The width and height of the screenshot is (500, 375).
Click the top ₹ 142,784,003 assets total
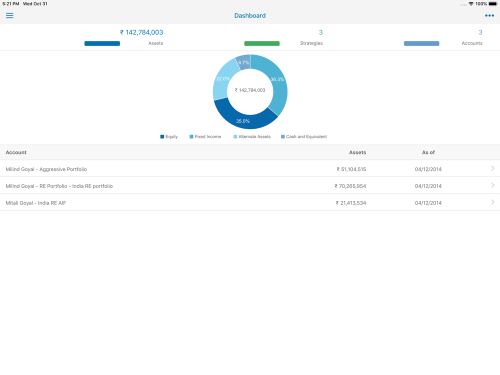click(141, 32)
